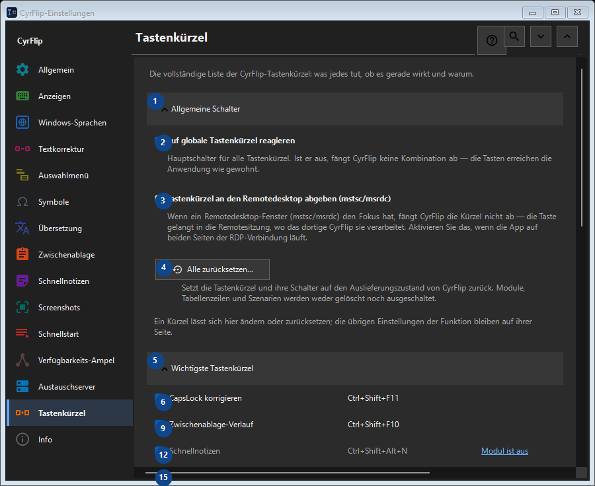Click the up chevron button in header
The width and height of the screenshot is (595, 486).
pos(567,36)
